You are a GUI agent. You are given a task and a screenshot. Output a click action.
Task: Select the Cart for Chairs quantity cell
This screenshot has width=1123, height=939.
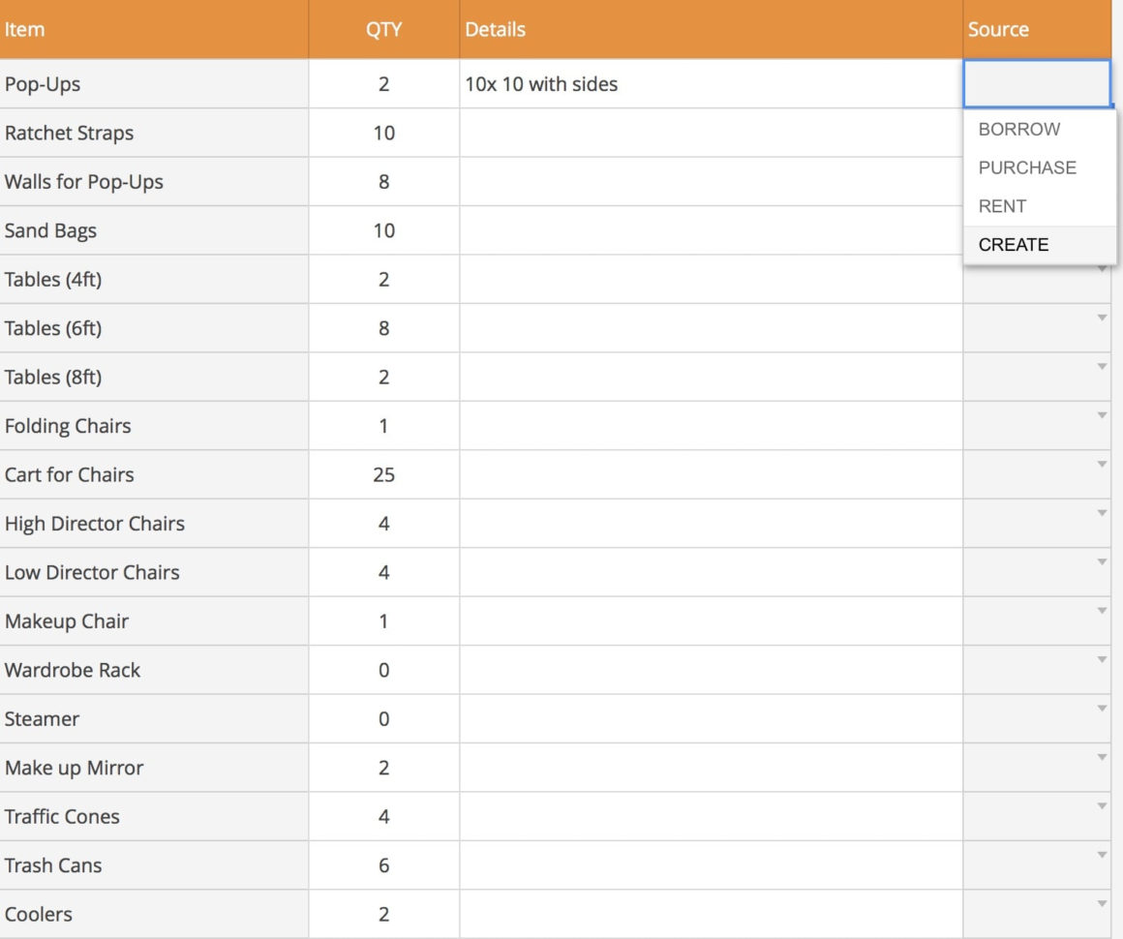click(383, 474)
